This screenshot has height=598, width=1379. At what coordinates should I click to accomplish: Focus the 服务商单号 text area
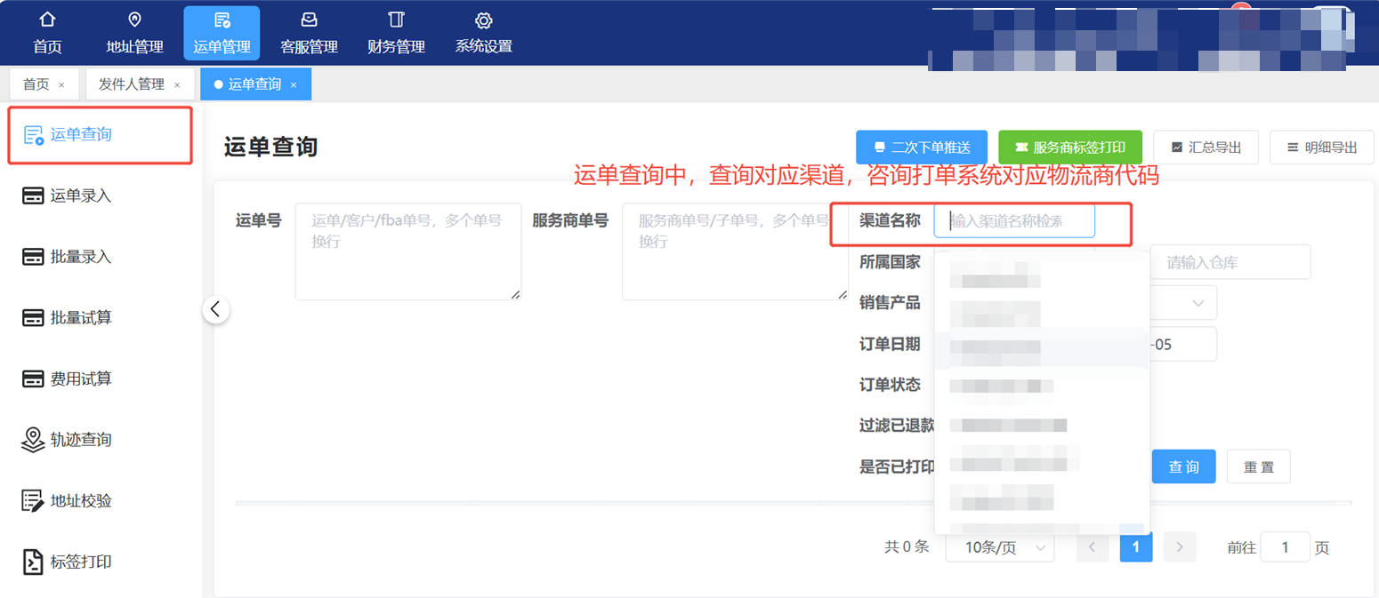[x=735, y=251]
